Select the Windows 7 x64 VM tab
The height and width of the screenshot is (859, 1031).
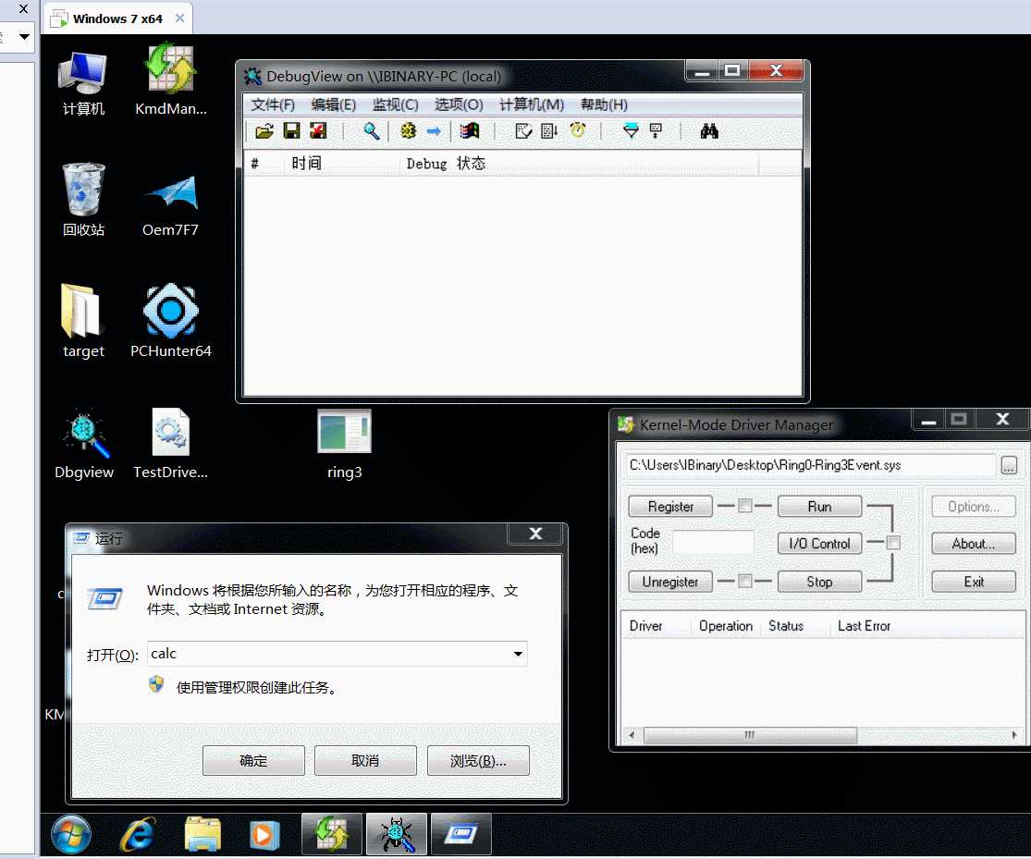click(117, 18)
